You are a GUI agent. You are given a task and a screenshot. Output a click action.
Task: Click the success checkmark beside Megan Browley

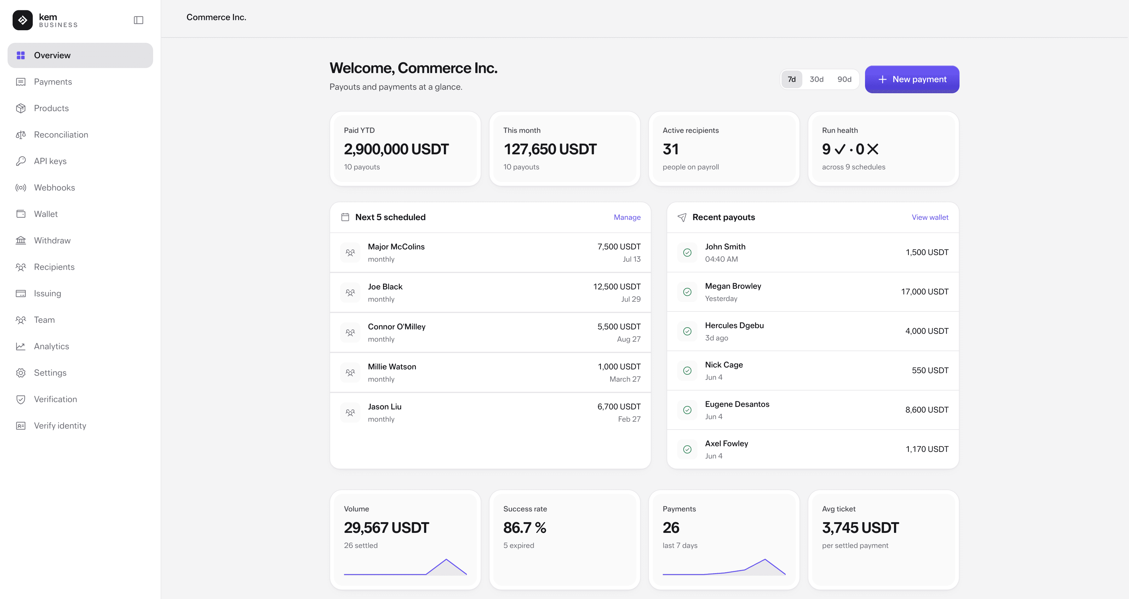pos(687,292)
